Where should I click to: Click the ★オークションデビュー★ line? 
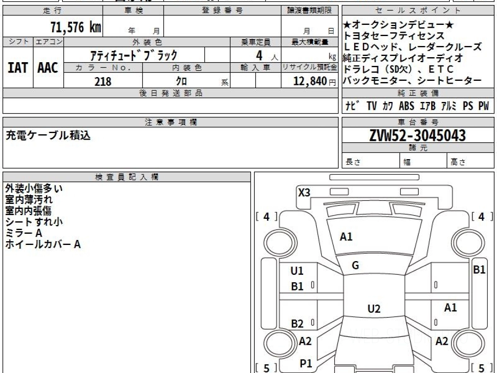398,25
